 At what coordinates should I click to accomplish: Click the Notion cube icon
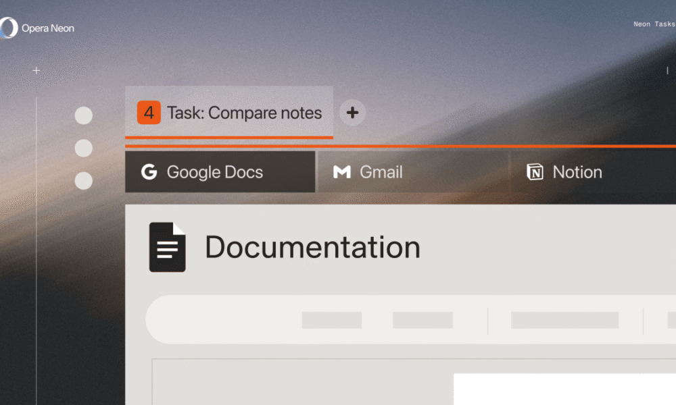click(535, 172)
